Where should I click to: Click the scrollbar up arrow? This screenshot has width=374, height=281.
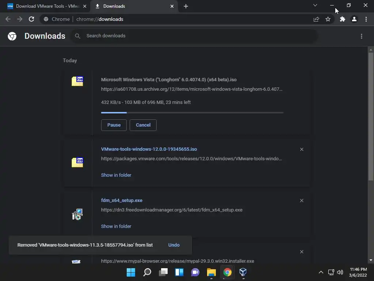click(x=371, y=50)
